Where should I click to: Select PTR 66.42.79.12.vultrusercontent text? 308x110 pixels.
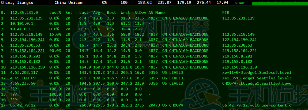tap(257, 105)
